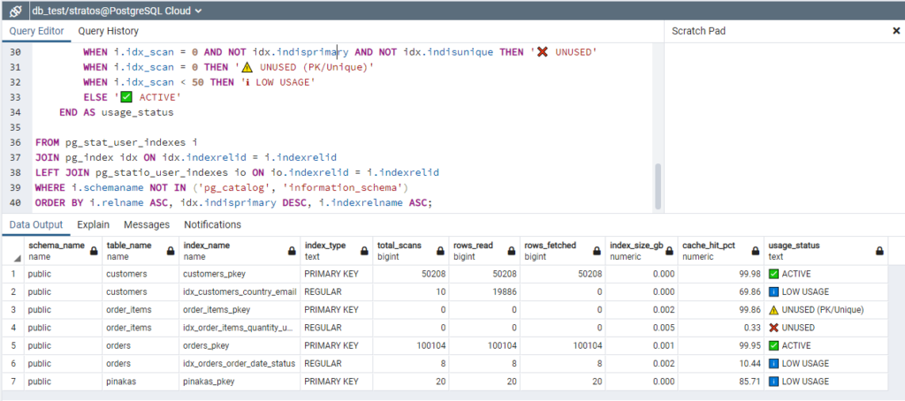This screenshot has height=401, width=905.
Task: Click info icon in idx_customers_country_email row
Action: pyautogui.click(x=774, y=292)
